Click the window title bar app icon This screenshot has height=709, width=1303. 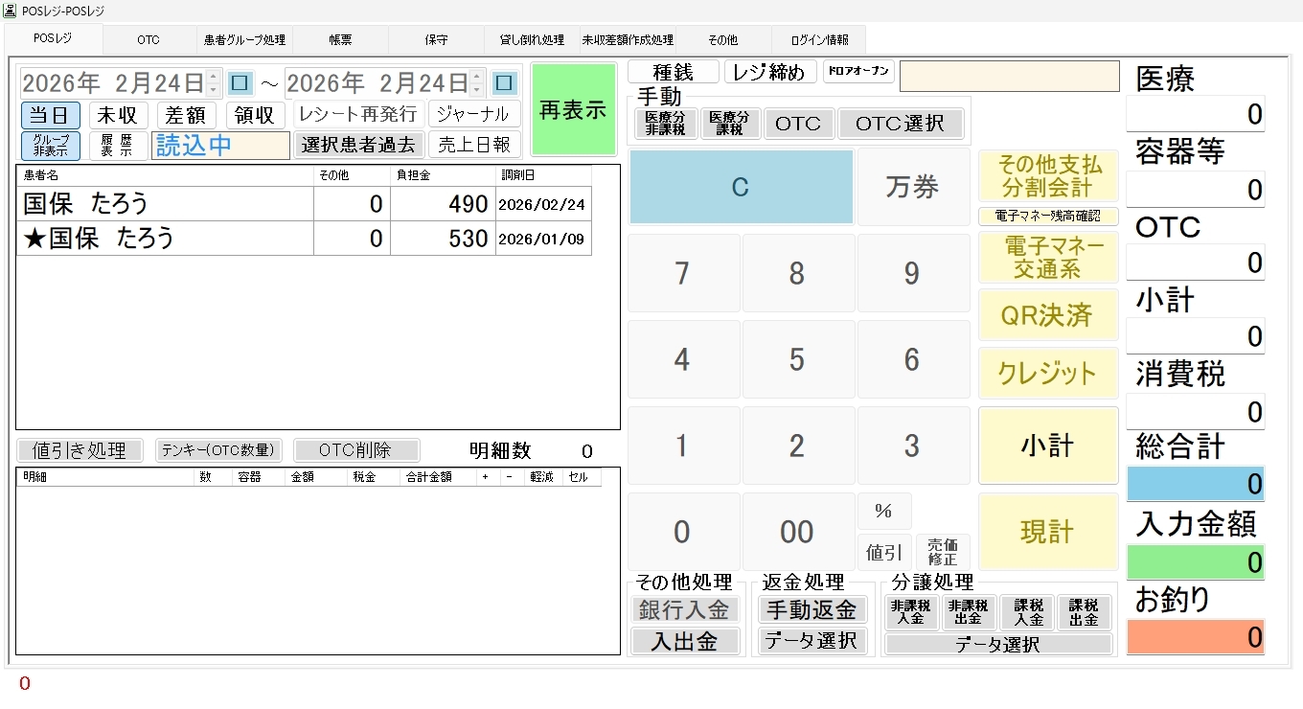pos(11,11)
